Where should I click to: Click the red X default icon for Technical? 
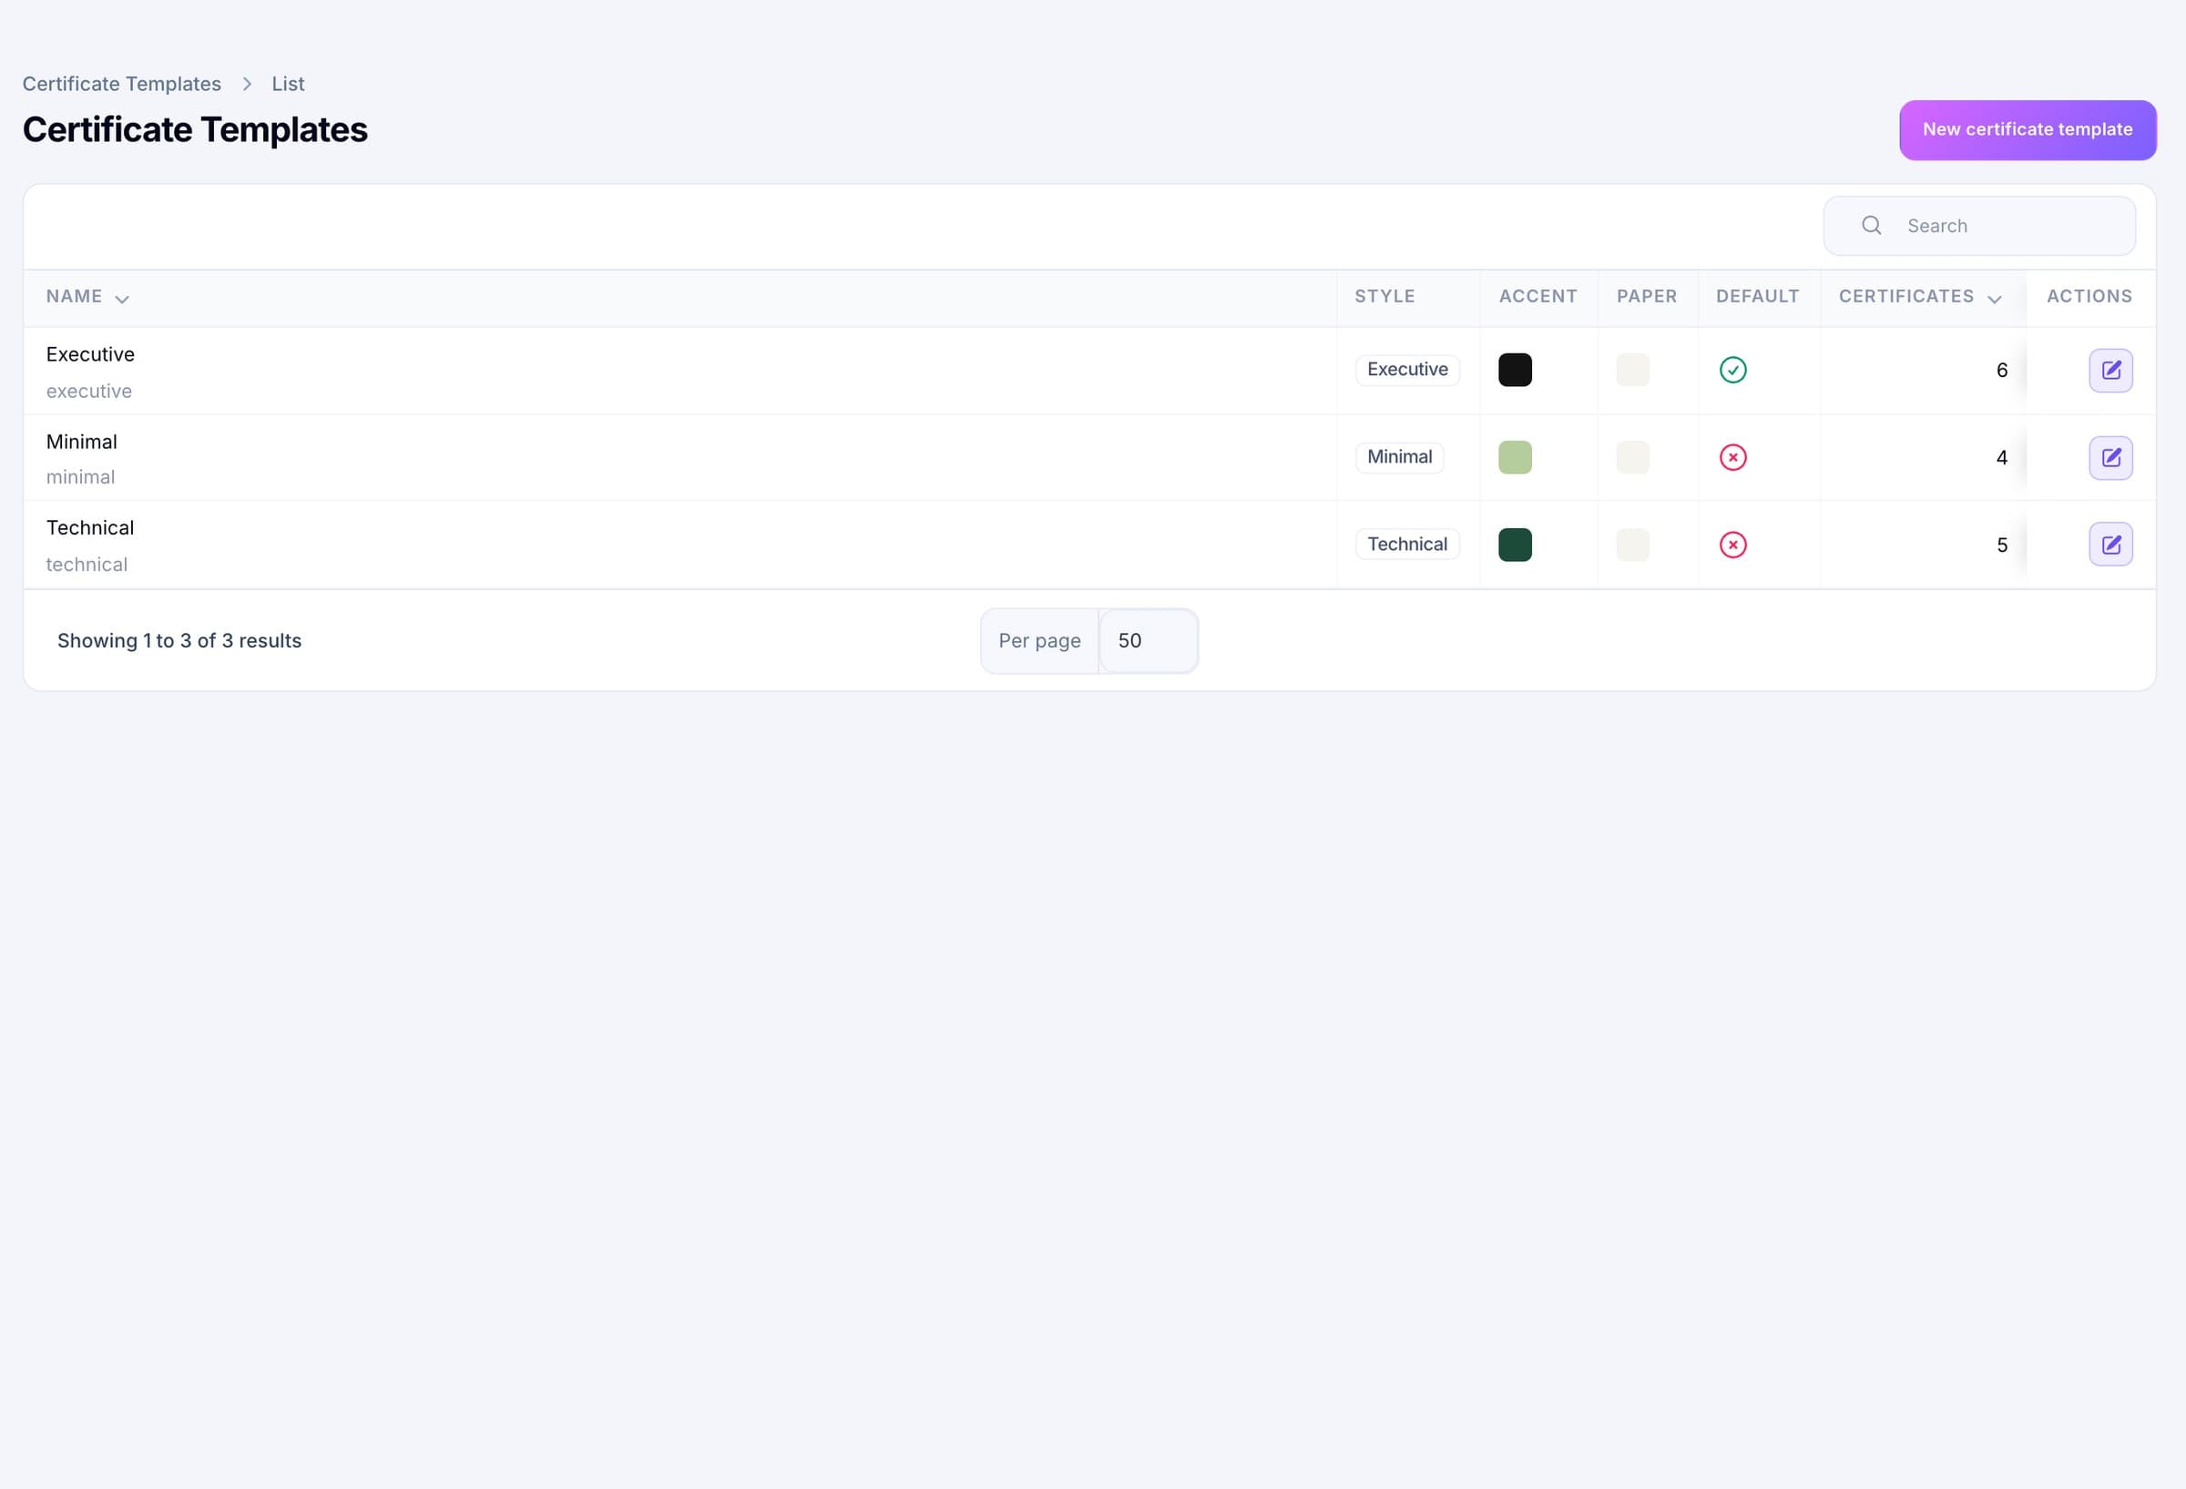[x=1732, y=545]
